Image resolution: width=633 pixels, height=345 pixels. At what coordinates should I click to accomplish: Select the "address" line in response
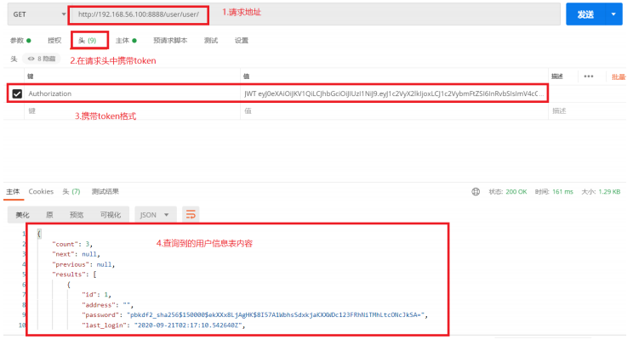coord(107,305)
